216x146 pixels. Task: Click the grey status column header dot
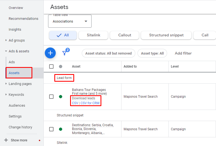pos(61,66)
